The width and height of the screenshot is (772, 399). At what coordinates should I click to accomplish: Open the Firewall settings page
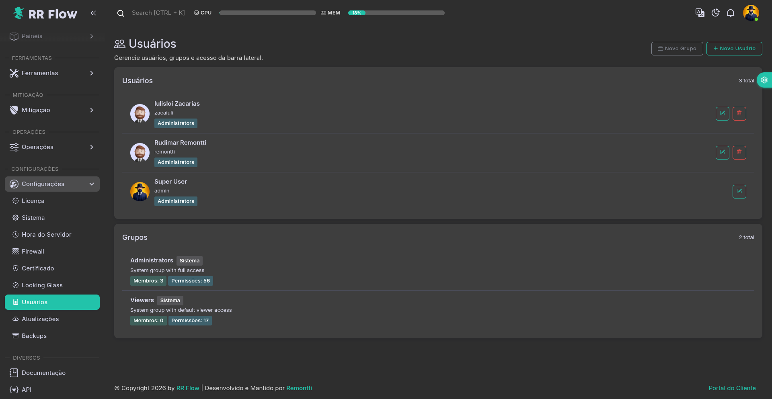(33, 252)
